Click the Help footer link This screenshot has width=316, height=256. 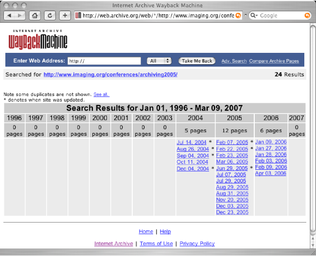[x=165, y=231]
